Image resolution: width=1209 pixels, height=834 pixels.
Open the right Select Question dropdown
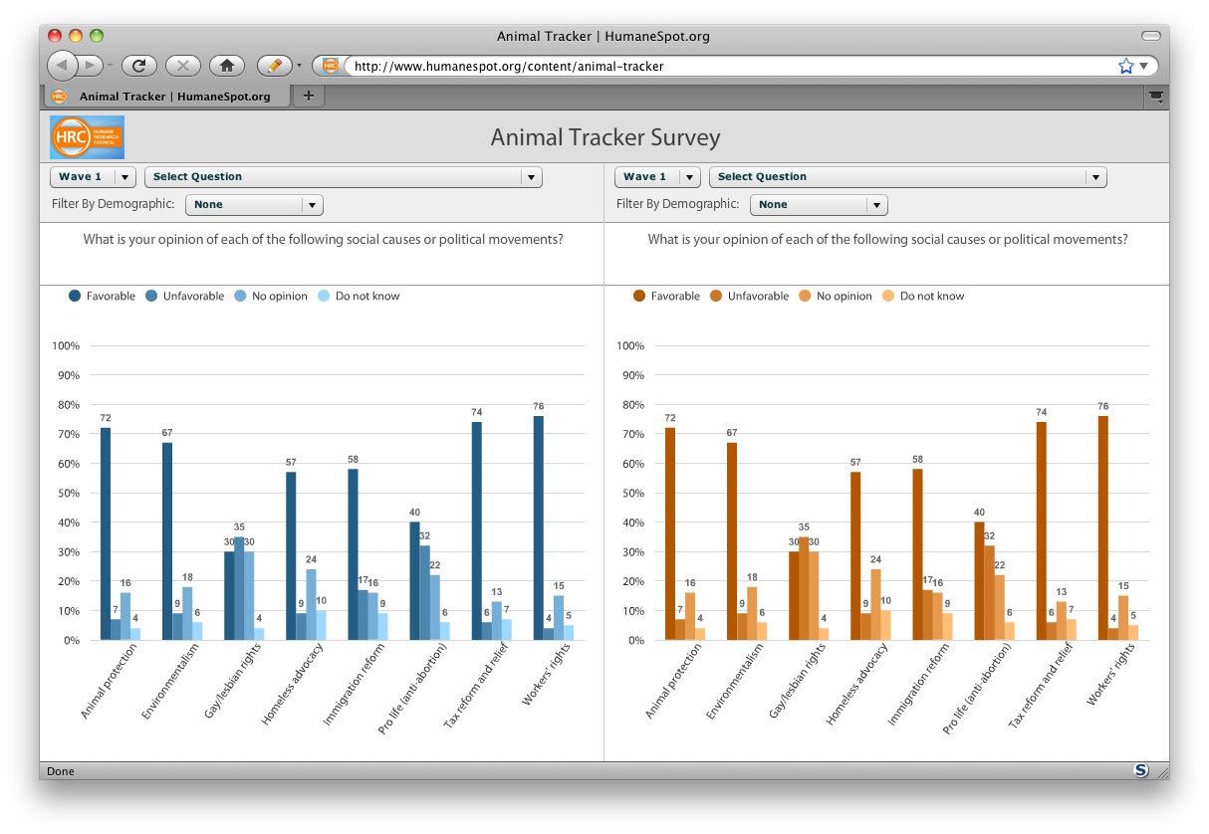tap(908, 177)
